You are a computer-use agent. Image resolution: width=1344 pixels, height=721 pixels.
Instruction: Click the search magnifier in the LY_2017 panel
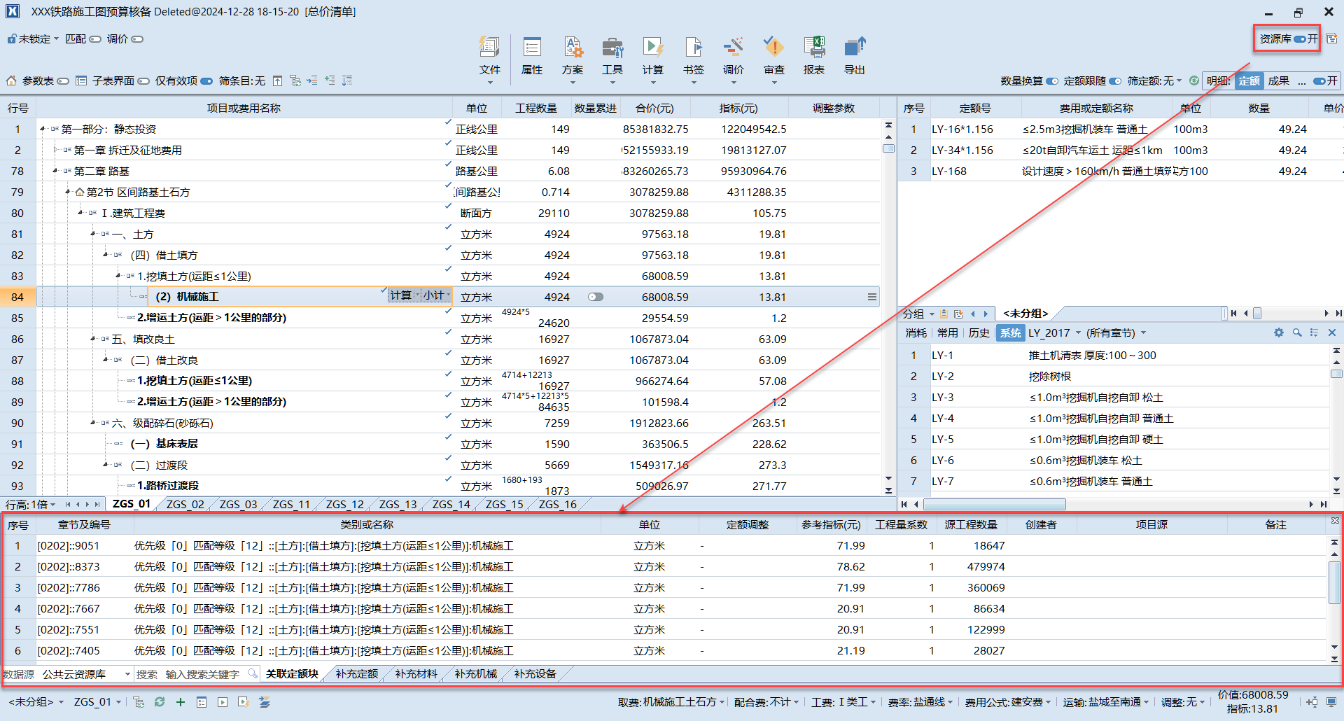click(1297, 332)
